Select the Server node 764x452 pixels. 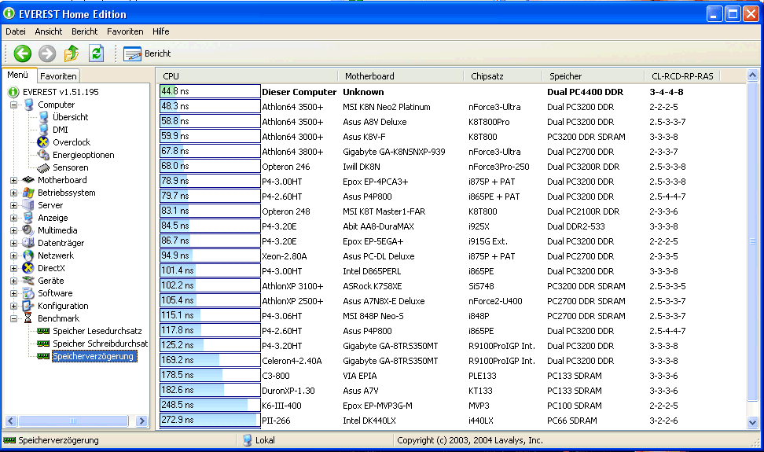pos(50,205)
